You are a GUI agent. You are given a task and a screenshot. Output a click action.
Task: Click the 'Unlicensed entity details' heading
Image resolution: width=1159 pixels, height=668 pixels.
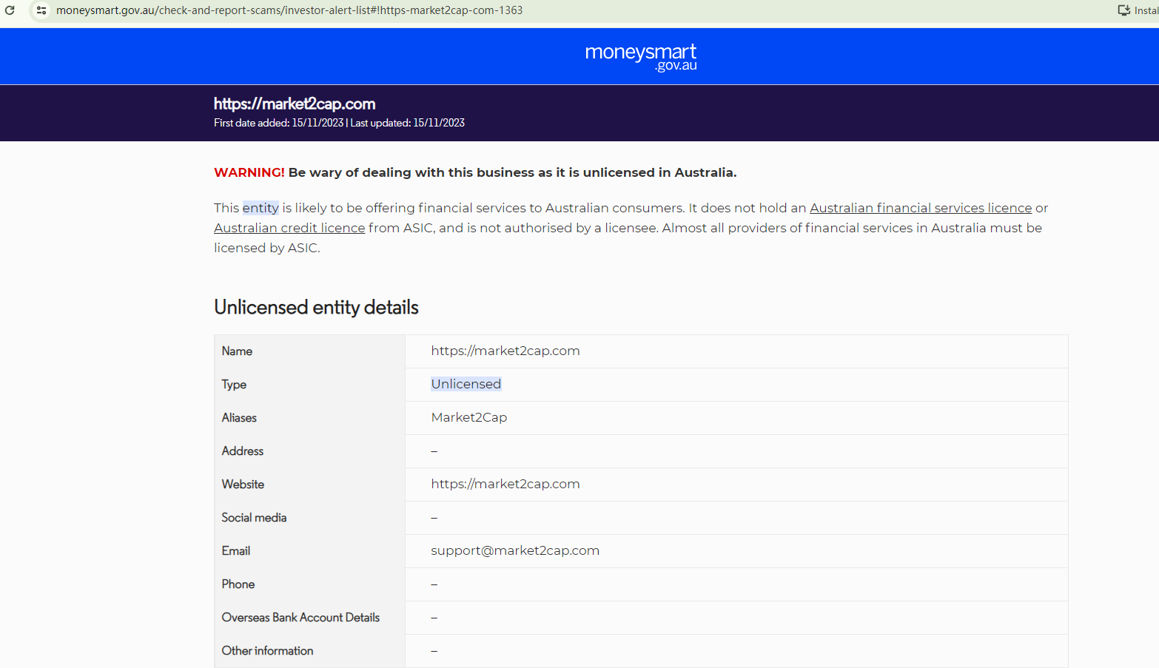(316, 307)
